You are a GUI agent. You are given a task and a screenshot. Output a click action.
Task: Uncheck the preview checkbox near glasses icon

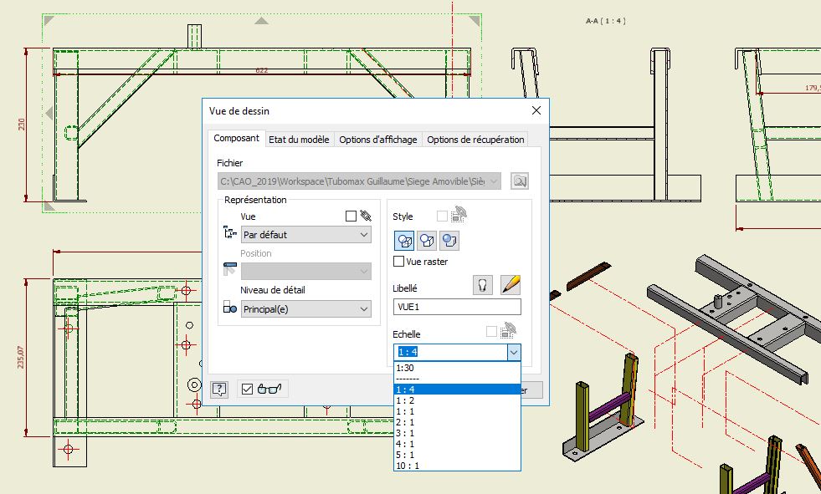pyautogui.click(x=247, y=389)
